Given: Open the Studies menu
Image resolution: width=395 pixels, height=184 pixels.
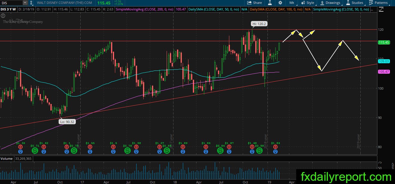Looking at the screenshot, I should 355,3.
